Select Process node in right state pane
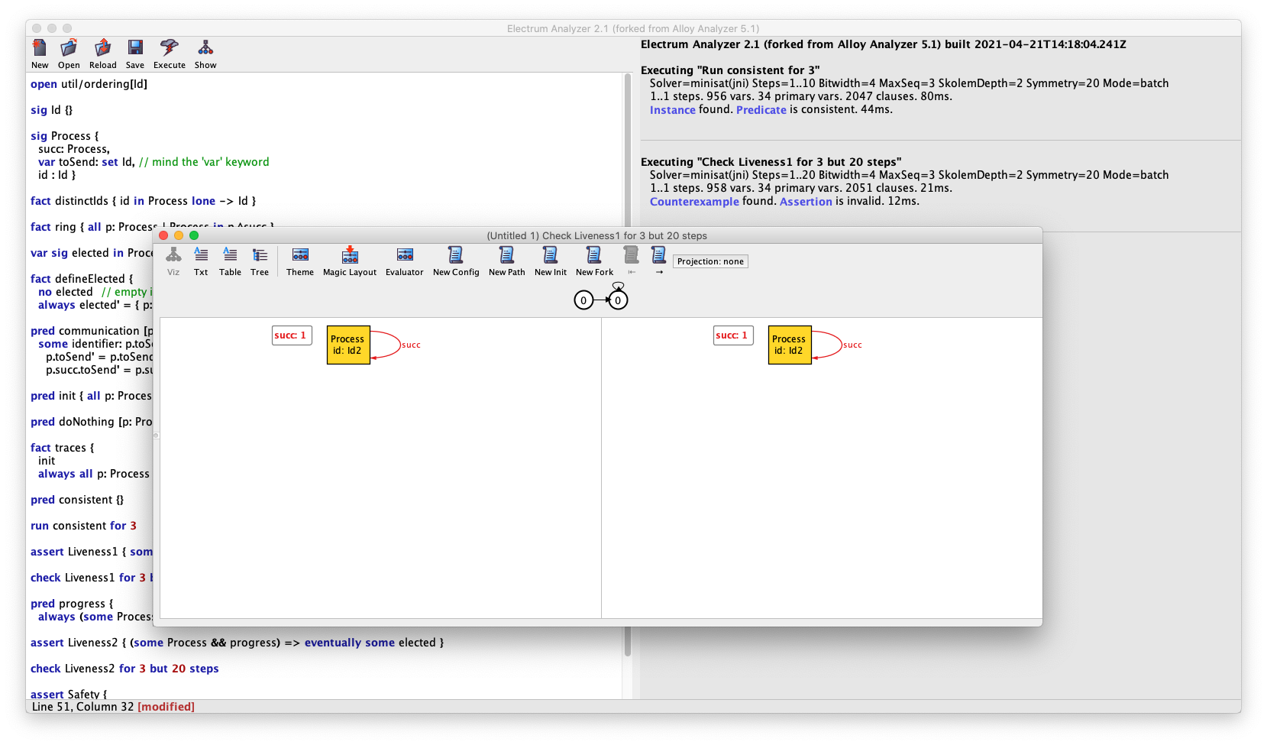Image resolution: width=1267 pixels, height=745 pixels. pos(790,345)
